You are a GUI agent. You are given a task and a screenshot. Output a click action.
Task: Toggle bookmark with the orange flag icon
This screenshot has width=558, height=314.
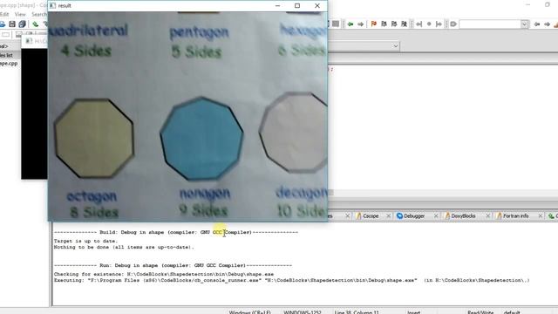374,24
